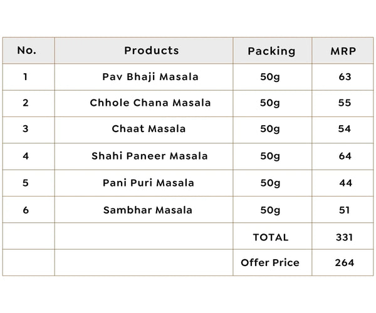Click the MRP column header
The image size is (376, 313).
click(343, 51)
